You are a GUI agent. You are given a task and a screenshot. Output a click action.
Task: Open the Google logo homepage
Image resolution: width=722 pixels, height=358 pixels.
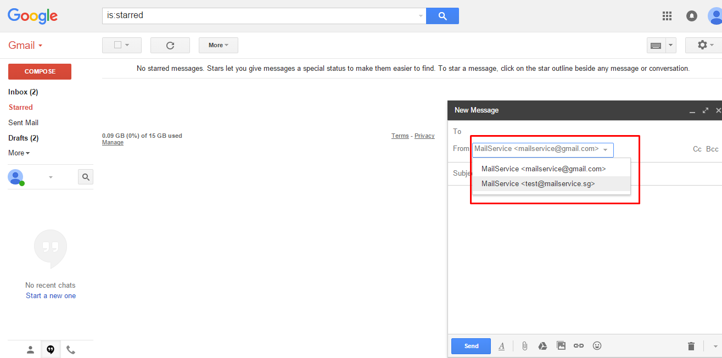(32, 16)
